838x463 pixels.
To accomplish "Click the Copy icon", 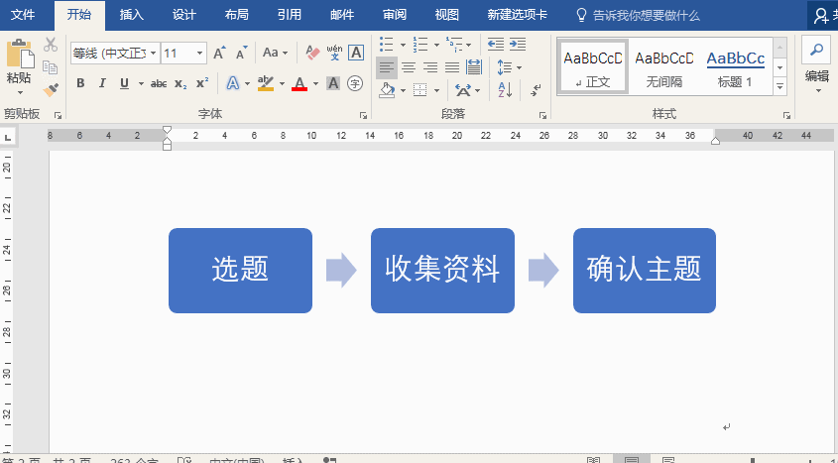I will [51, 67].
